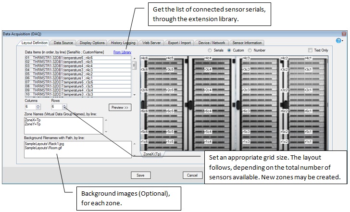Click sensor label r5c5 on rack layout
This screenshot has width=350, height=212.
point(170,132)
